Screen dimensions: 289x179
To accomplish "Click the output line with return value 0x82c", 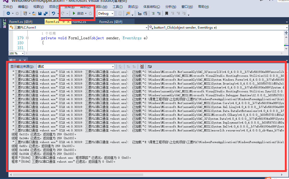I will (x=43, y=146).
